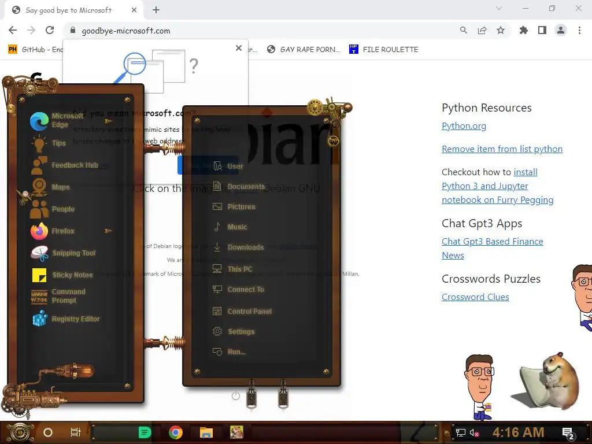Expand Microsoft Edge jump list arrow

(x=108, y=121)
